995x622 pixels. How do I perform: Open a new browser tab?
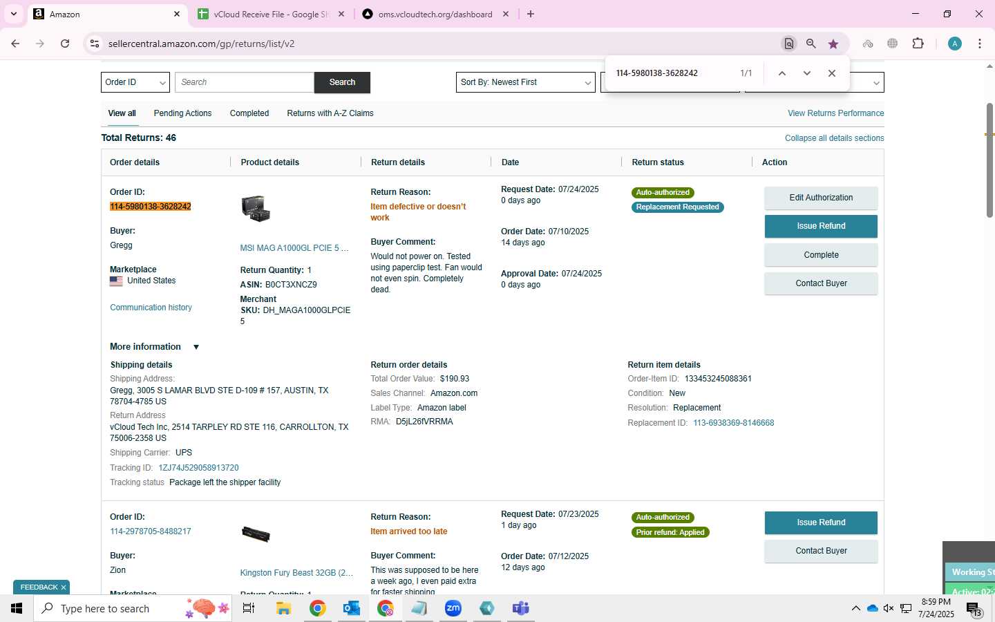pyautogui.click(x=531, y=14)
